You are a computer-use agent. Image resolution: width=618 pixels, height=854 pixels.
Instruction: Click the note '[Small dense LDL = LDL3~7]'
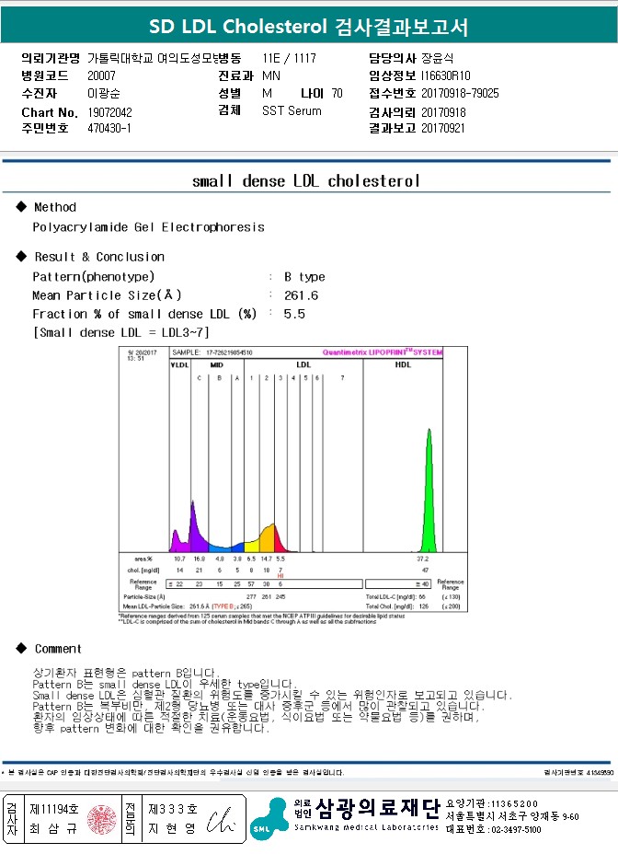coord(120,332)
